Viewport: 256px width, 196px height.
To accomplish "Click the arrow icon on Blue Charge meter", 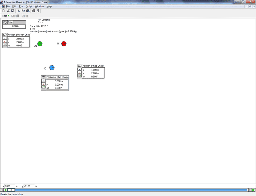I will point(43,77).
